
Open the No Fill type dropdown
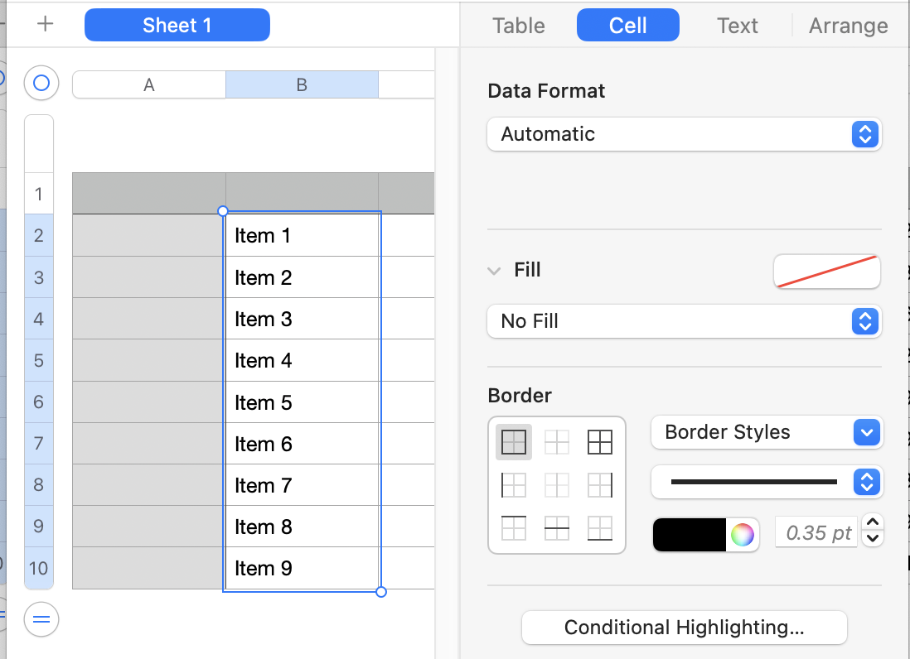click(684, 321)
